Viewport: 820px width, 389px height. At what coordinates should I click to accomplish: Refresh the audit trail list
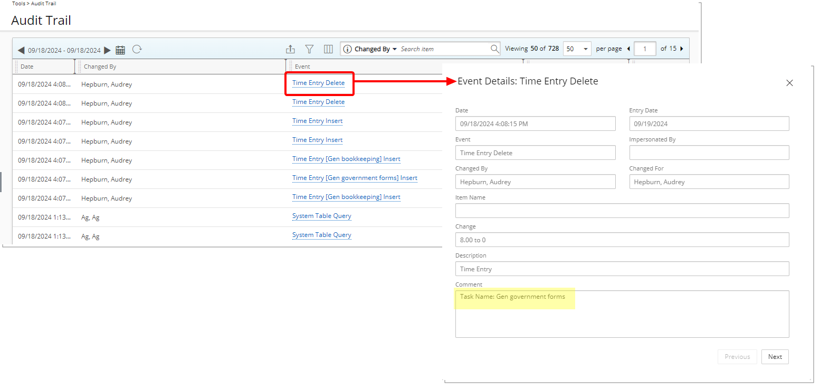tap(137, 49)
